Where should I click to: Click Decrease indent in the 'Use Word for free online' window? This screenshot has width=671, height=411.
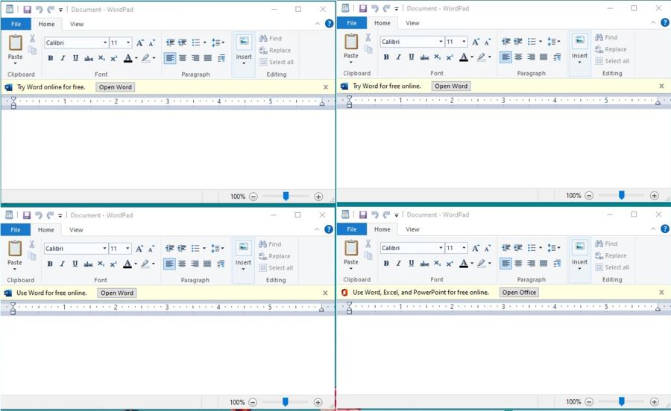(x=170, y=248)
